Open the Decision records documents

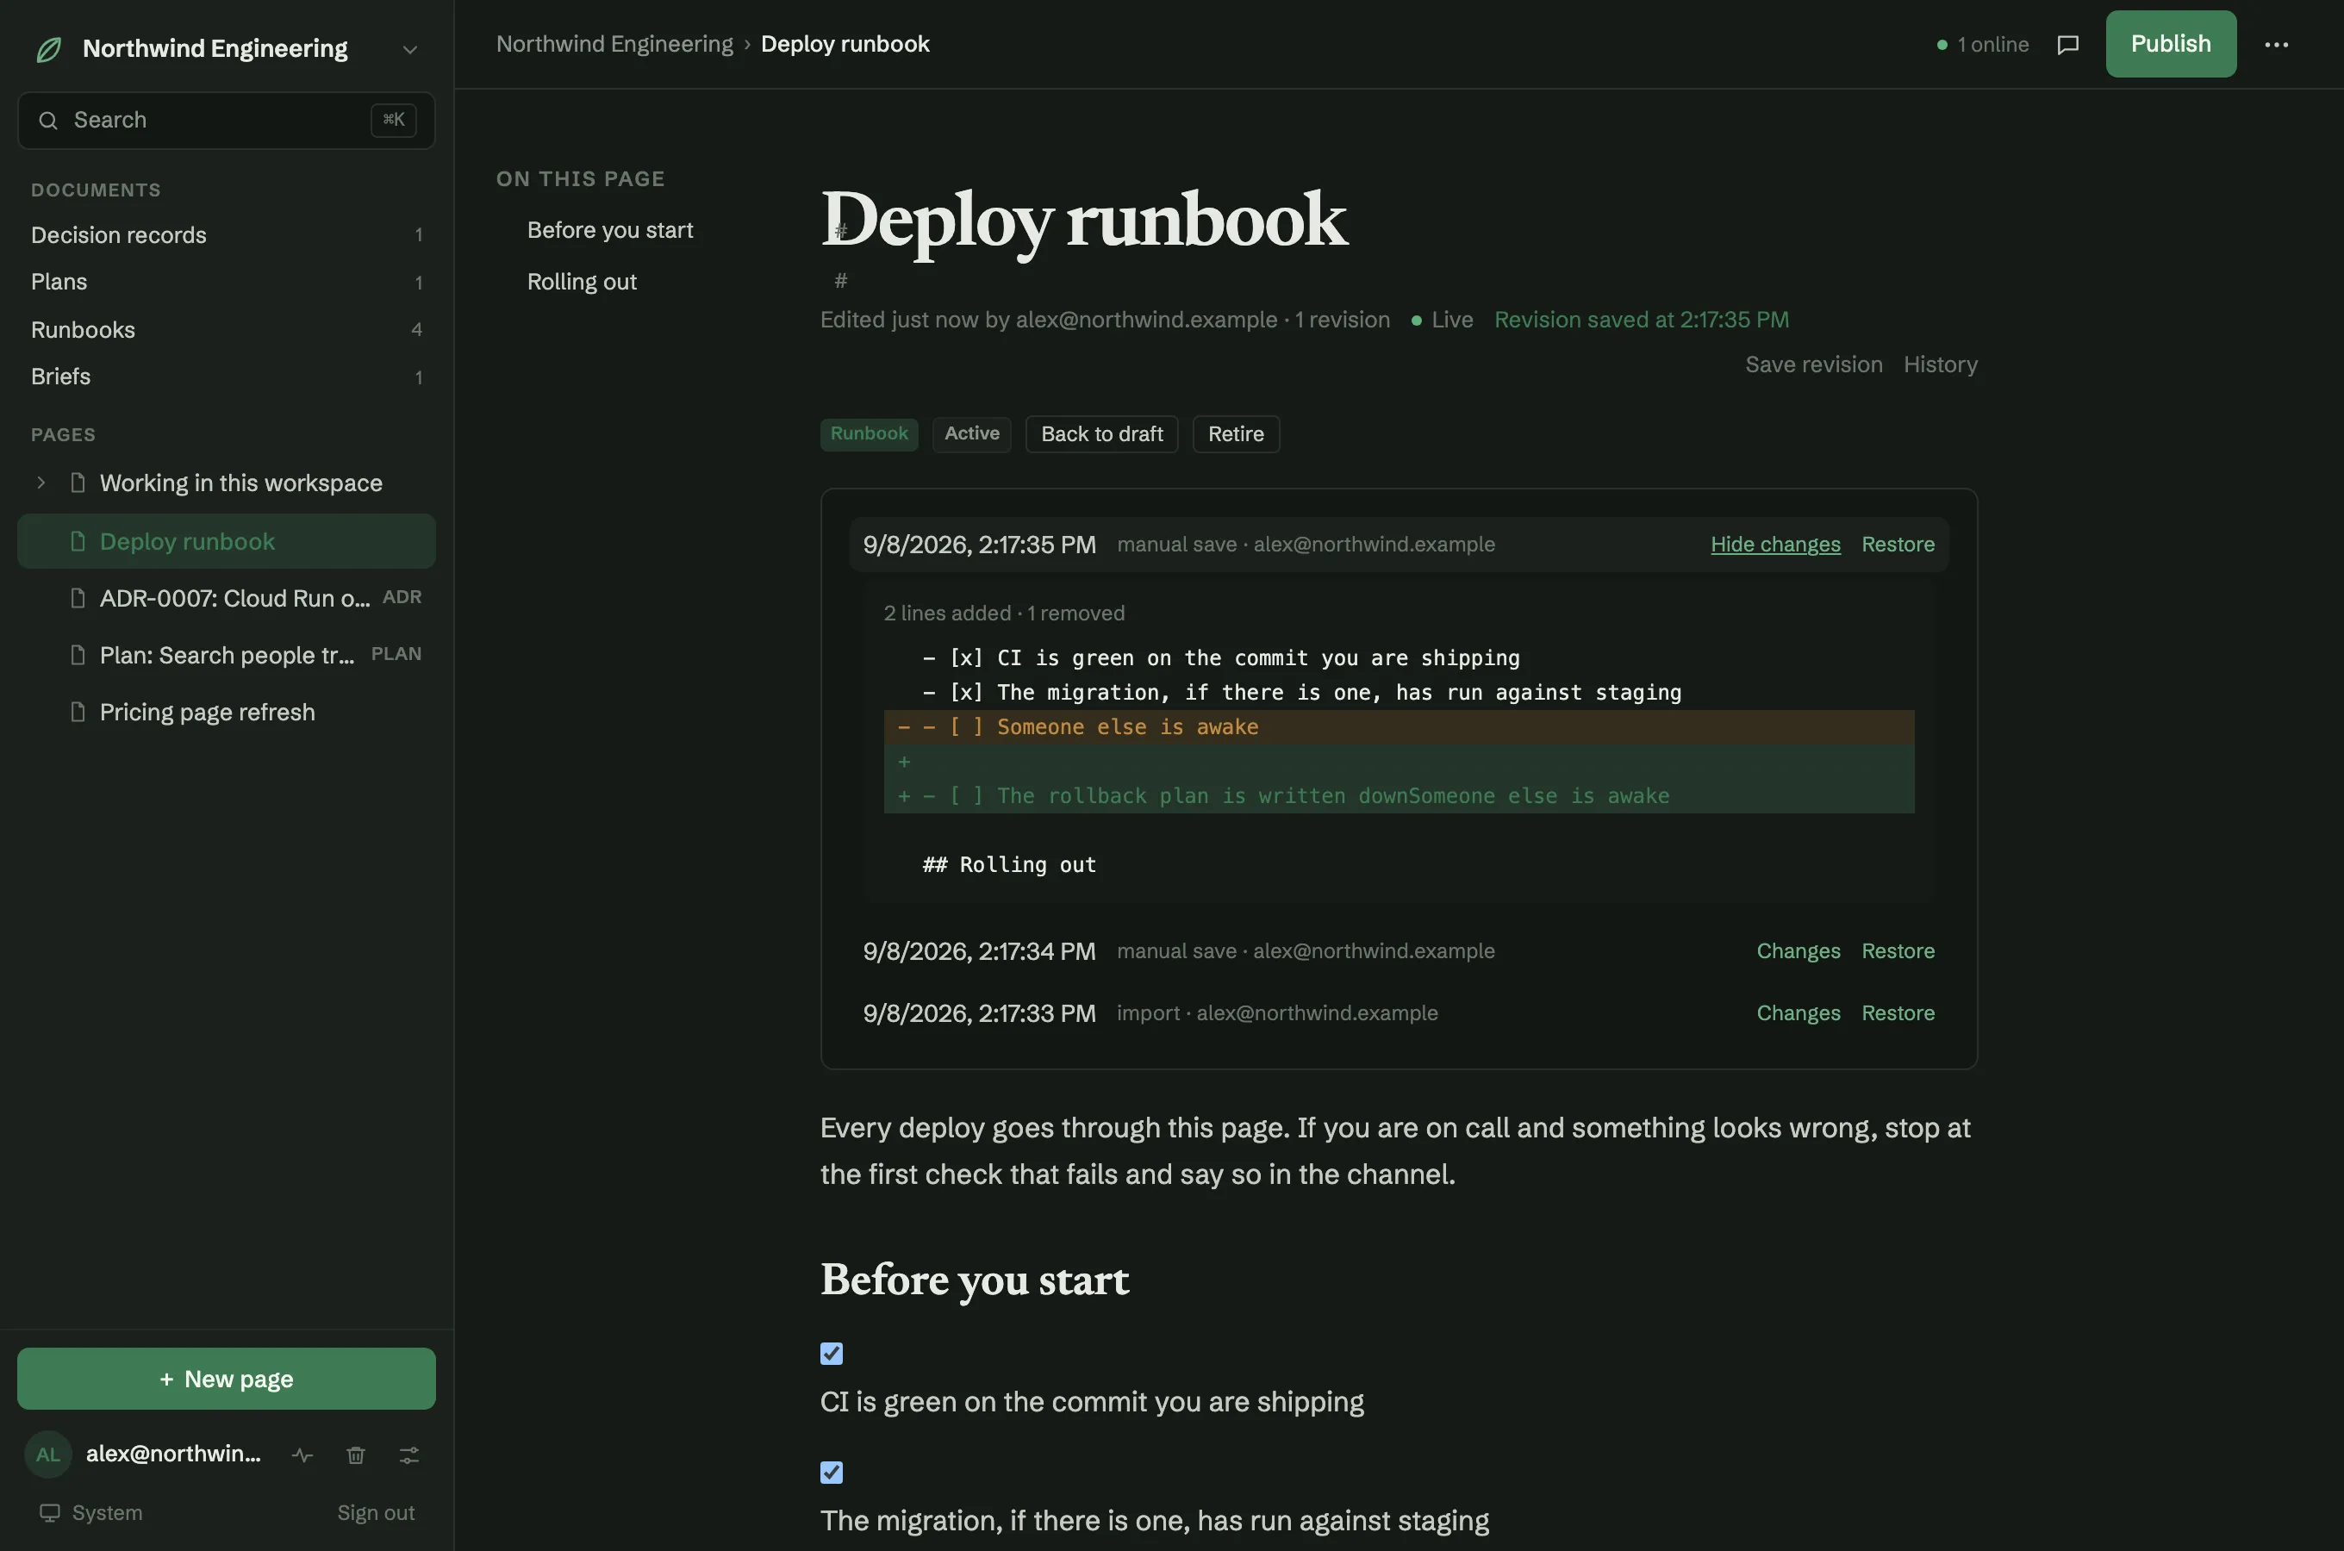227,235
